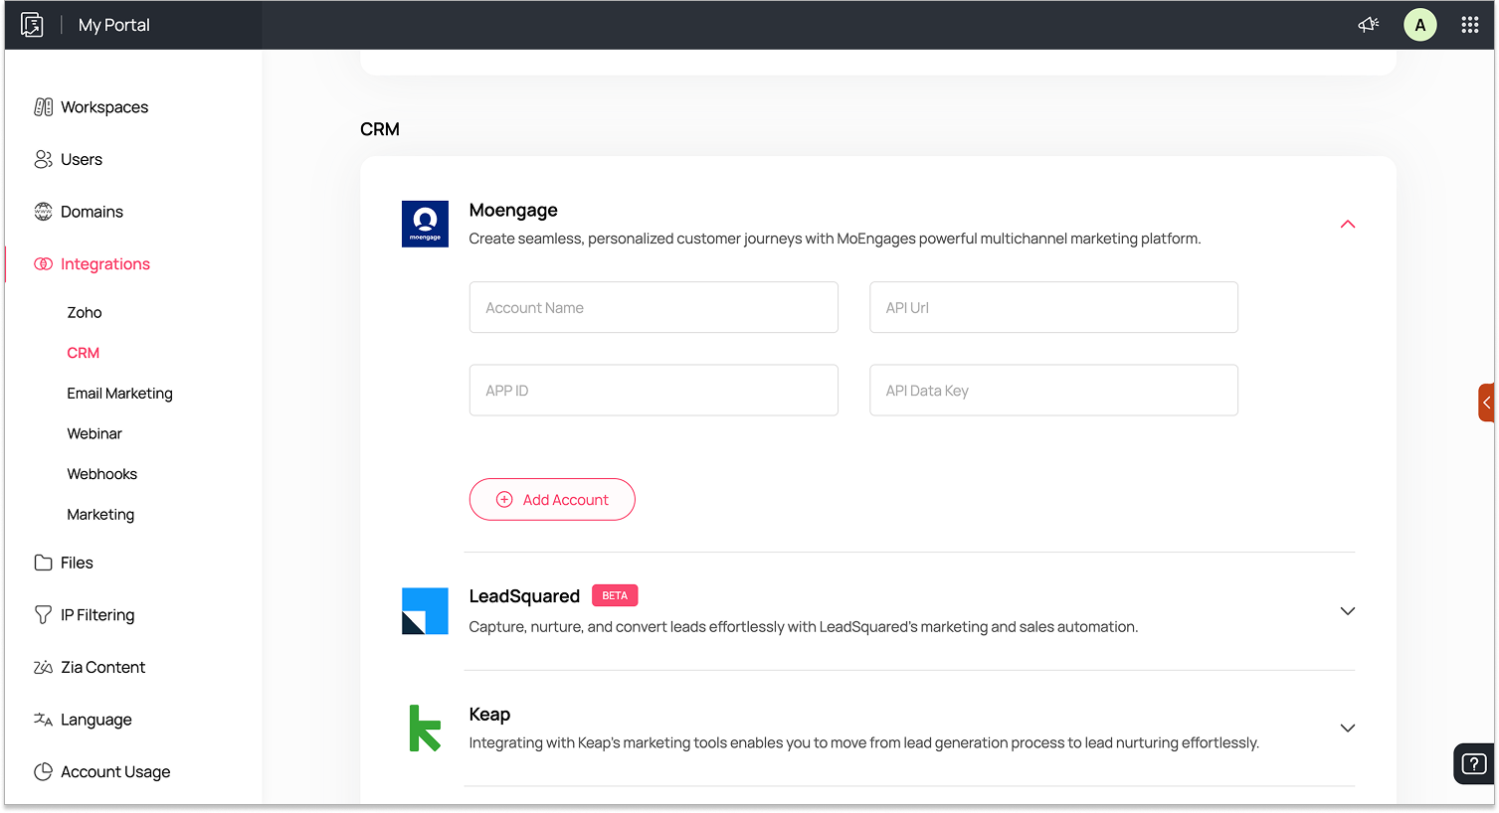The image size is (1499, 813).
Task: Click the Moengage description text
Action: pyautogui.click(x=835, y=239)
